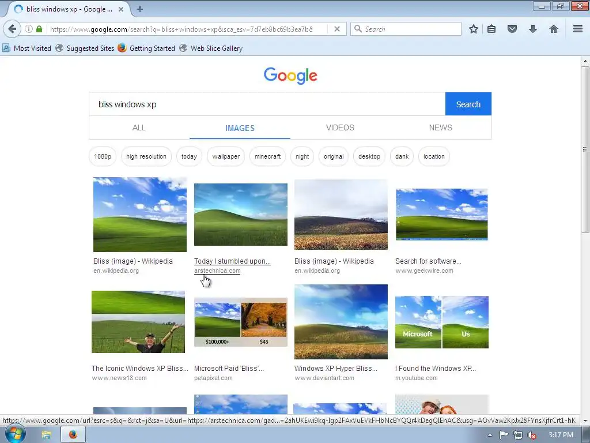Open the arstechnica Bliss hill thumbnail
The width and height of the screenshot is (590, 443).
[x=241, y=215]
